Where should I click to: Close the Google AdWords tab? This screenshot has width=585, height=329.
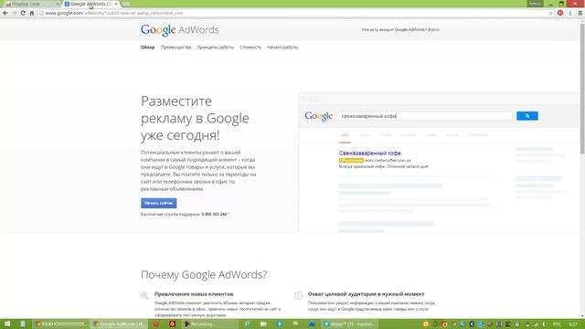point(116,4)
